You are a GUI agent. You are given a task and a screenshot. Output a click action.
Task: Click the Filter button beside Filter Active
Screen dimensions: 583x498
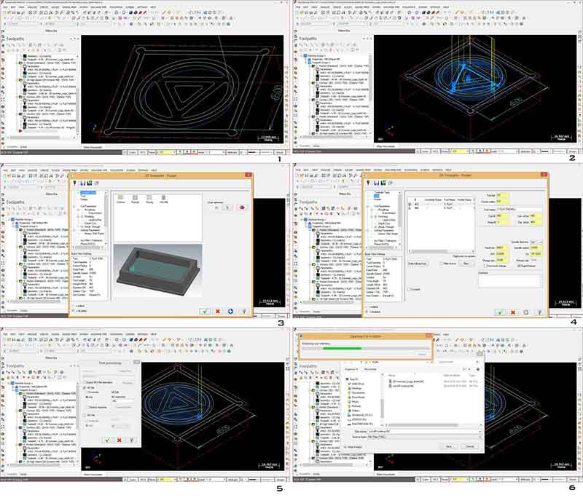466,264
